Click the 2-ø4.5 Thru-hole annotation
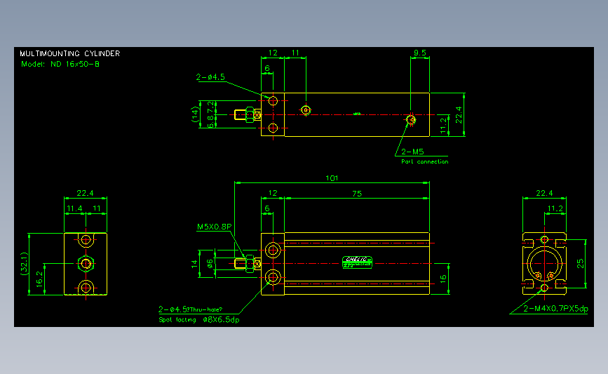 190,309
